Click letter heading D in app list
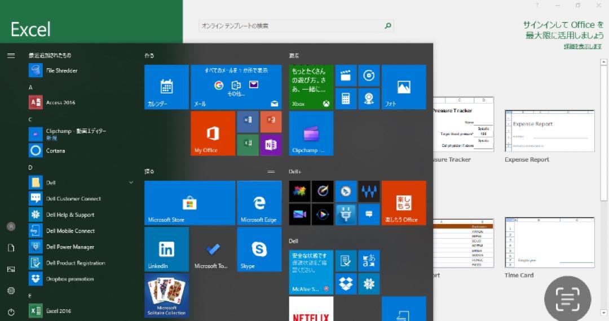 [30, 167]
